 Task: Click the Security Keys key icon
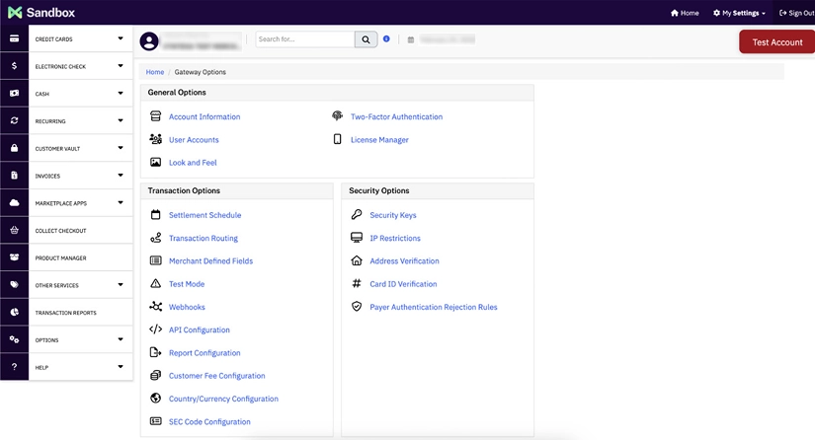coord(357,215)
